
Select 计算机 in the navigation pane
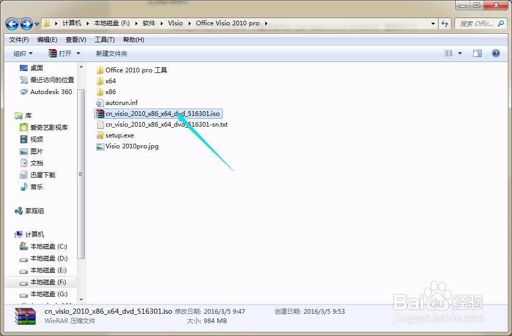[29, 235]
